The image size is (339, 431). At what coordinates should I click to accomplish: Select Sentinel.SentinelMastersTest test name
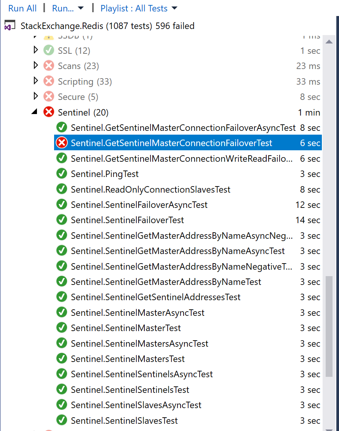(x=128, y=359)
